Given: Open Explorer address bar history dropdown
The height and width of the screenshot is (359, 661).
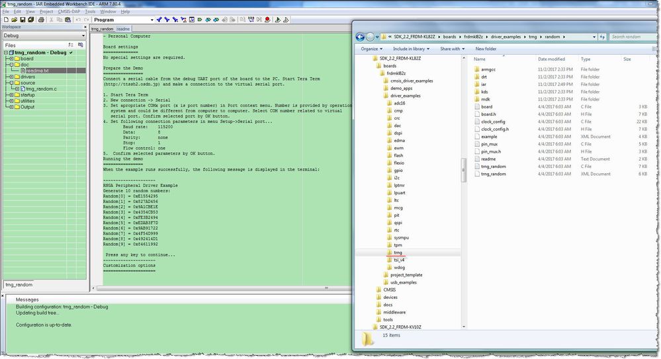Looking at the screenshot, I should coord(594,36).
